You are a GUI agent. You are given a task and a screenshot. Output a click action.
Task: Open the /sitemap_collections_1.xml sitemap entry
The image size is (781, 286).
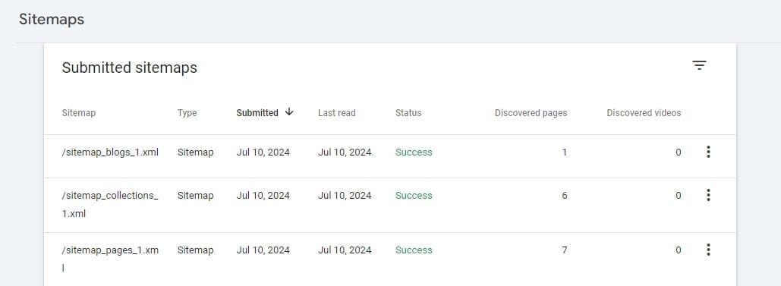coord(110,204)
